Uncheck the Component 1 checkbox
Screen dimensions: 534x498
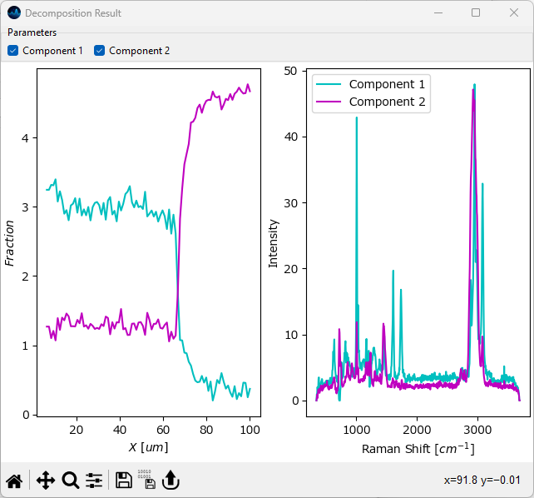13,51
